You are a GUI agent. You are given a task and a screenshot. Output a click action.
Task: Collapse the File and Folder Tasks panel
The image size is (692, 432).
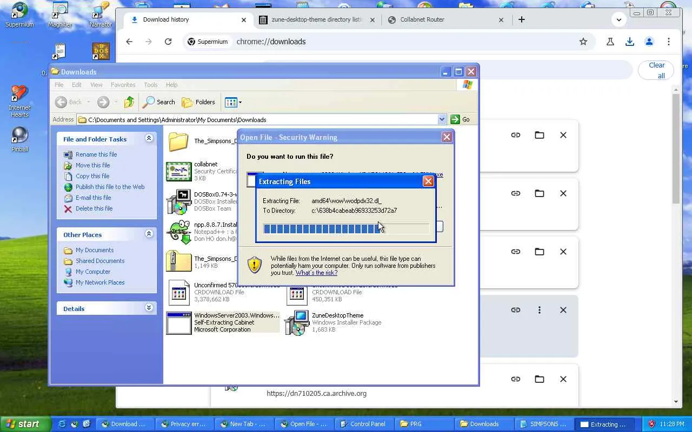149,139
